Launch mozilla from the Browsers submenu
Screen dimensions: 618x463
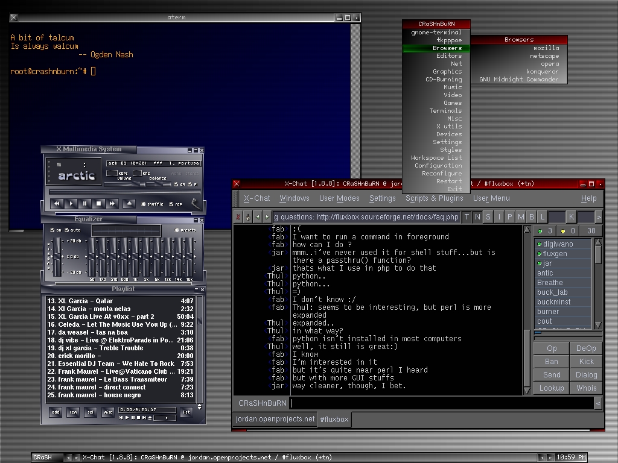click(518, 48)
